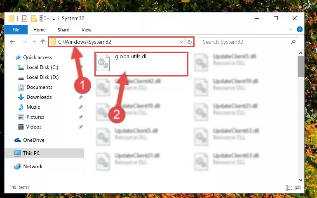
Task: Expand the Customize Quick Access Toolbar arrow
Action: (x=54, y=19)
